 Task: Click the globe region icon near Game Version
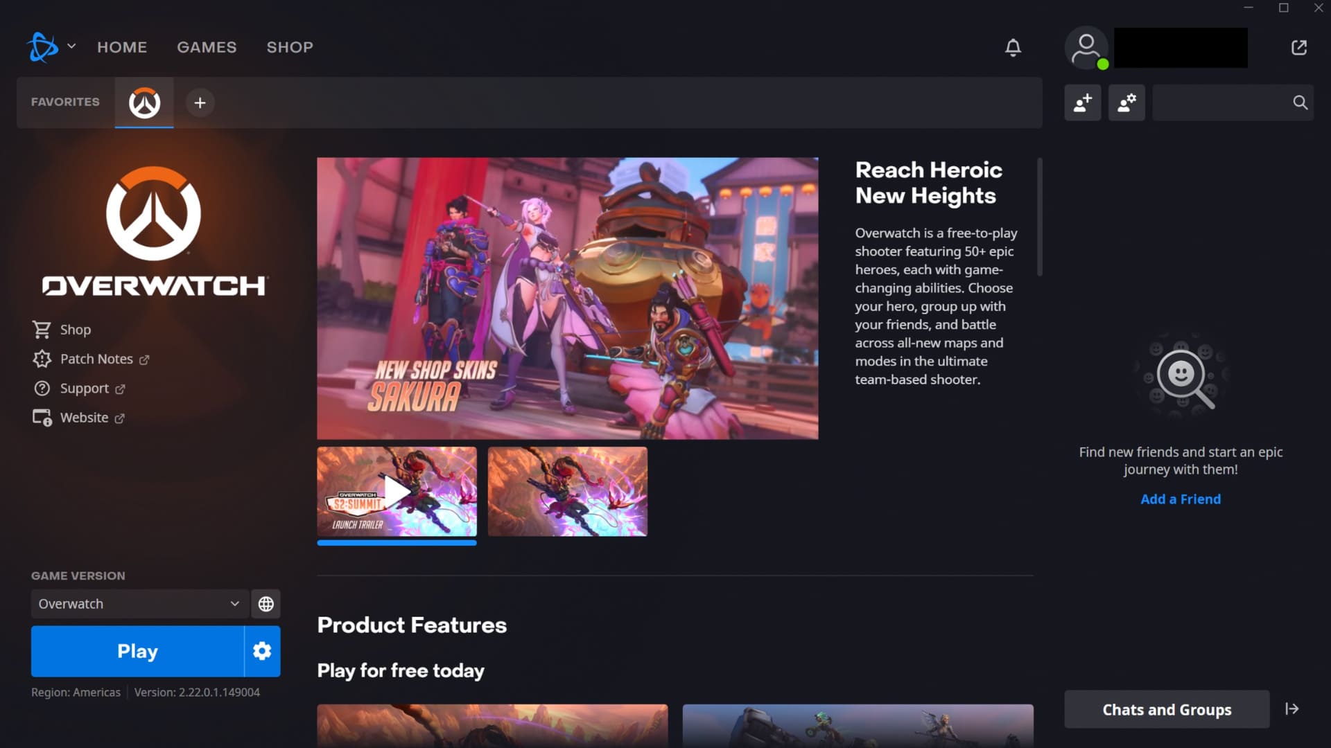click(x=266, y=603)
